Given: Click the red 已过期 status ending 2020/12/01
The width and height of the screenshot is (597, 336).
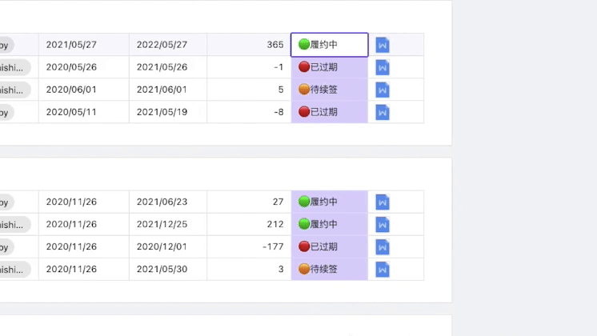Looking at the screenshot, I should tap(329, 246).
